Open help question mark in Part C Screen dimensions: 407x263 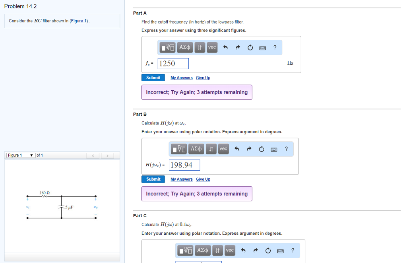(293, 251)
